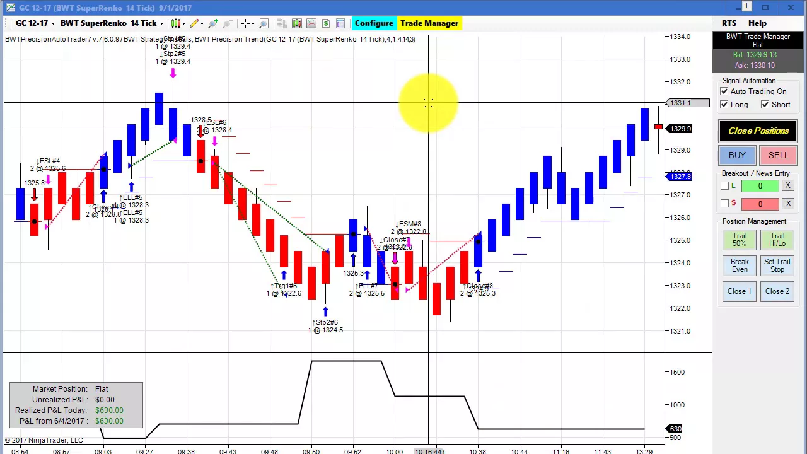Click the © 2017 NinjaTrader, LLC text
The width and height of the screenshot is (807, 454).
click(x=44, y=440)
